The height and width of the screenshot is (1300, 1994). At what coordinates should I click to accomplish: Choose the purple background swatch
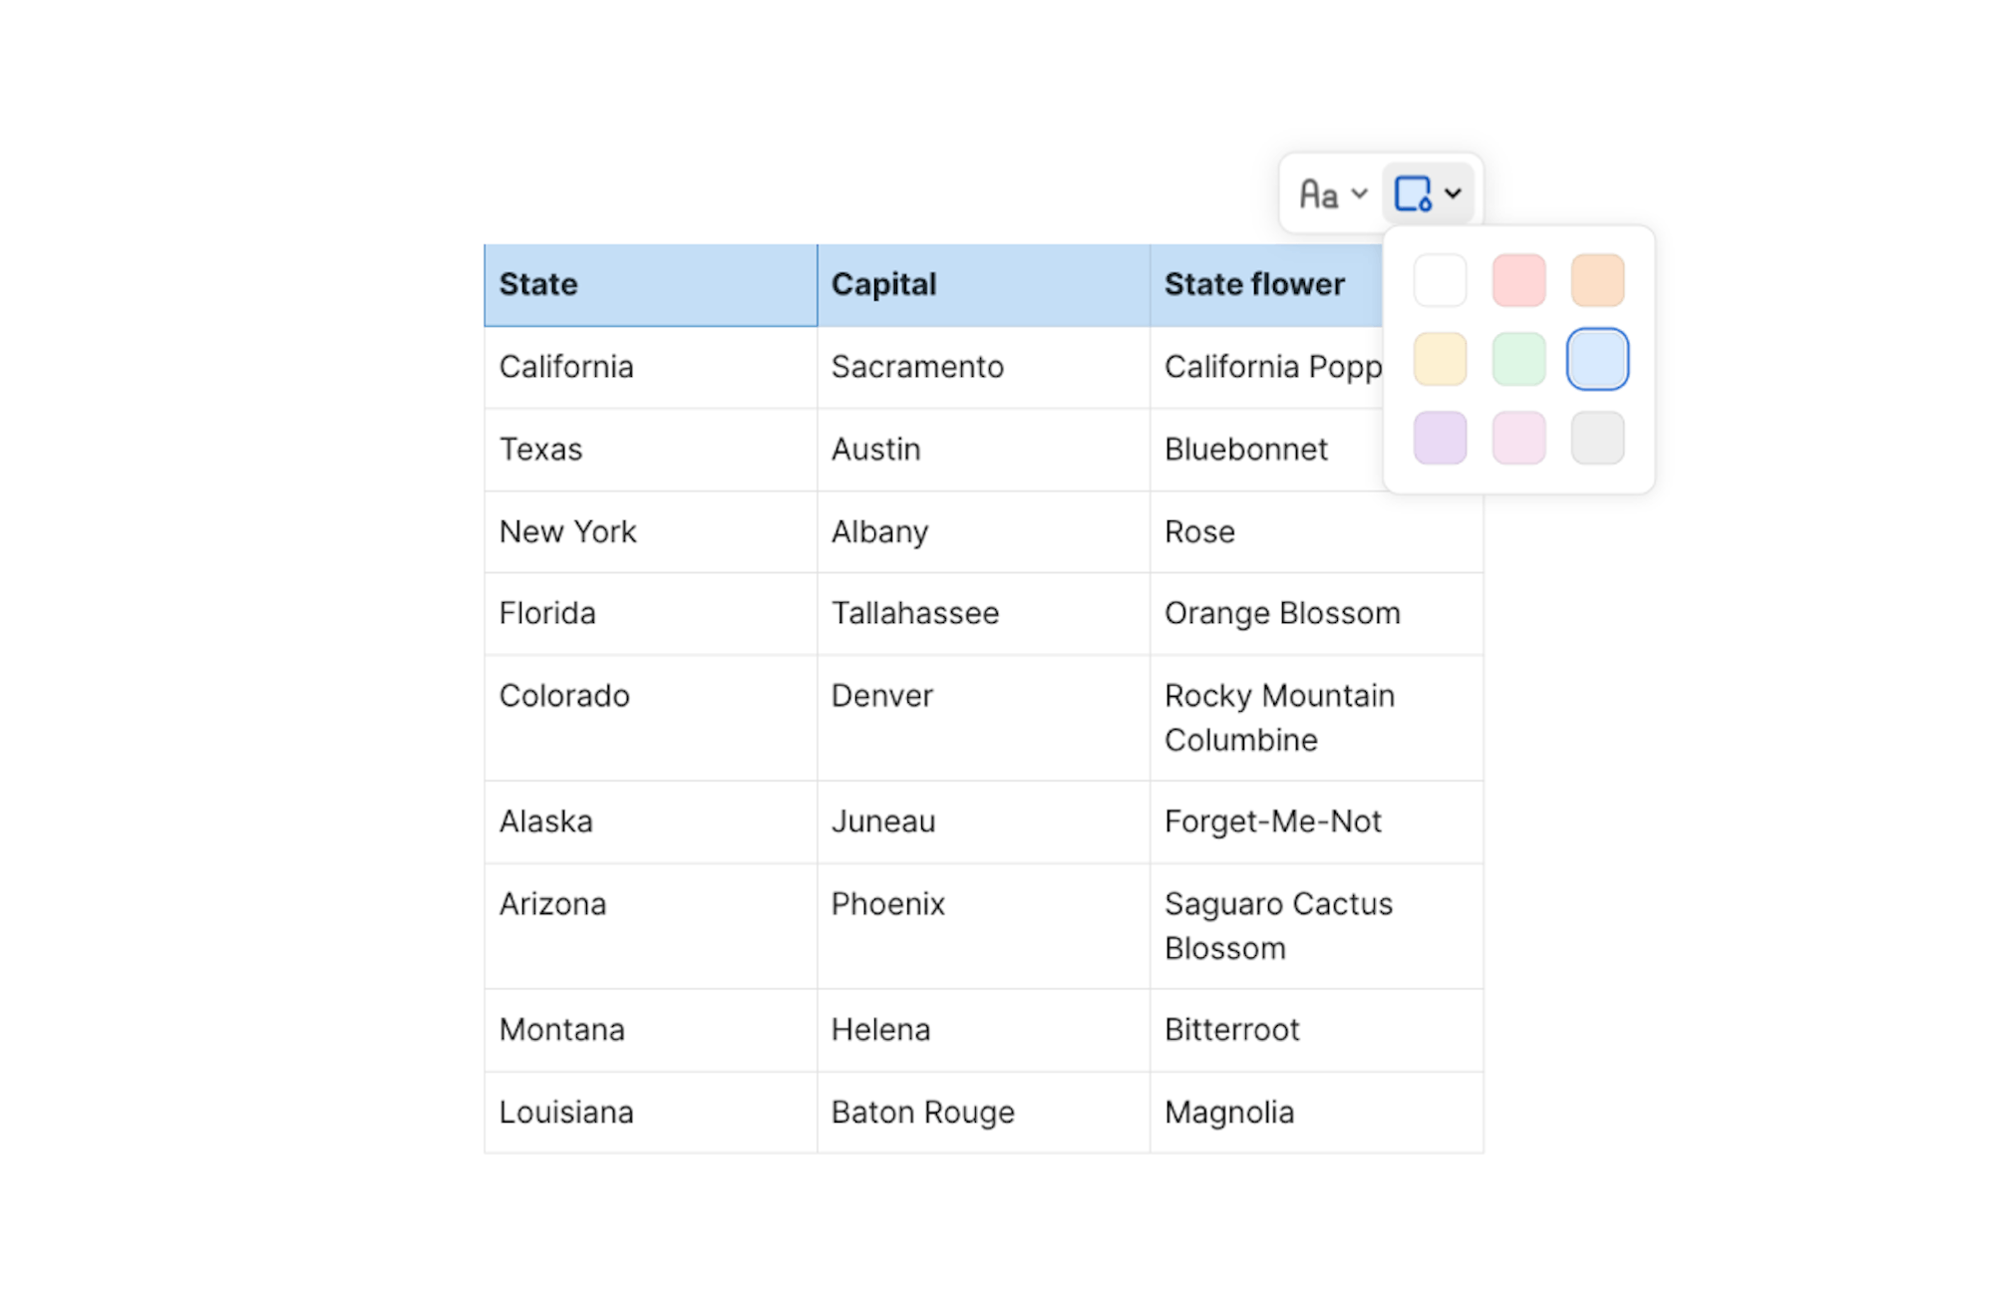[x=1440, y=438]
